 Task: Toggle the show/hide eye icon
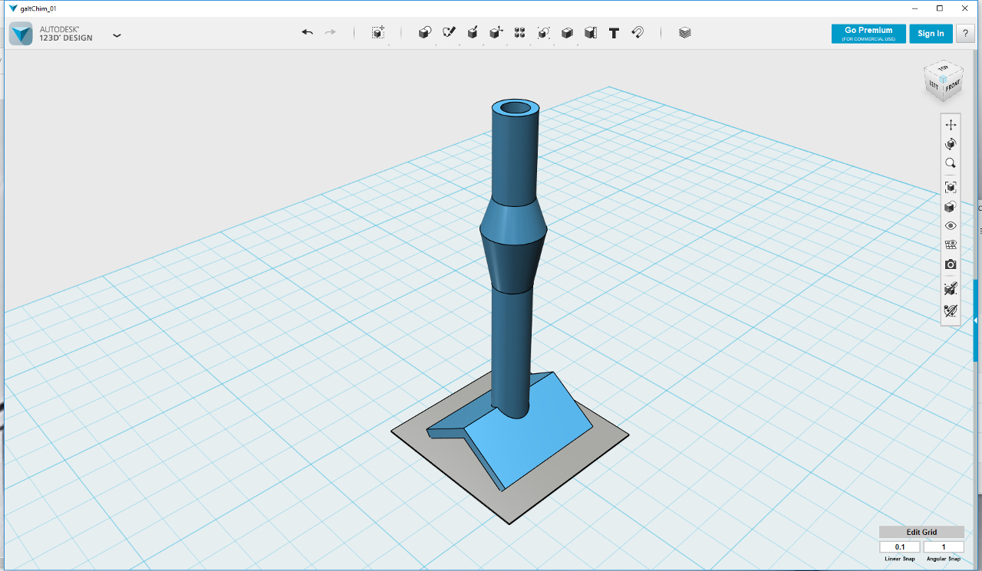coord(951,226)
